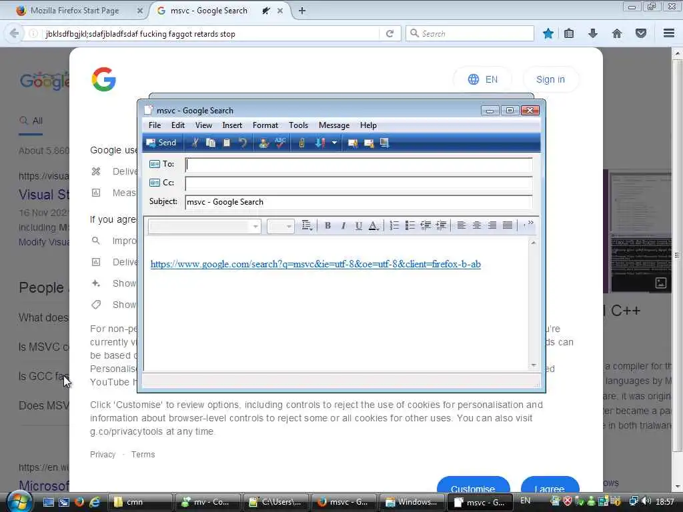Expand formatting toolbar overflow chevron
The width and height of the screenshot is (683, 512).
pos(530,223)
